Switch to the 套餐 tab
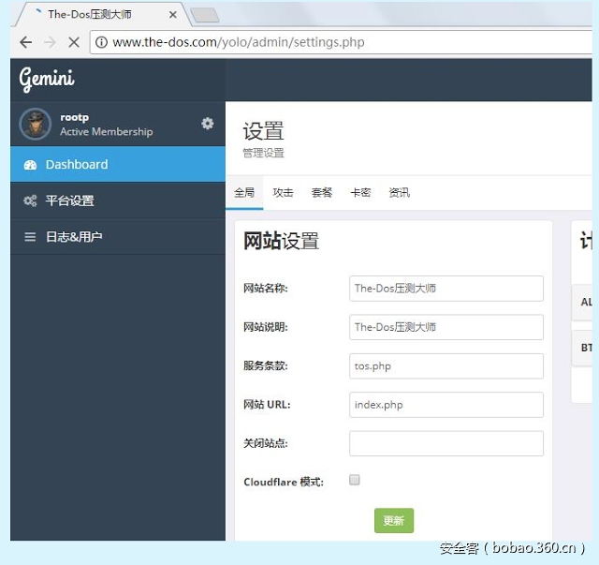The width and height of the screenshot is (599, 565). click(x=321, y=192)
